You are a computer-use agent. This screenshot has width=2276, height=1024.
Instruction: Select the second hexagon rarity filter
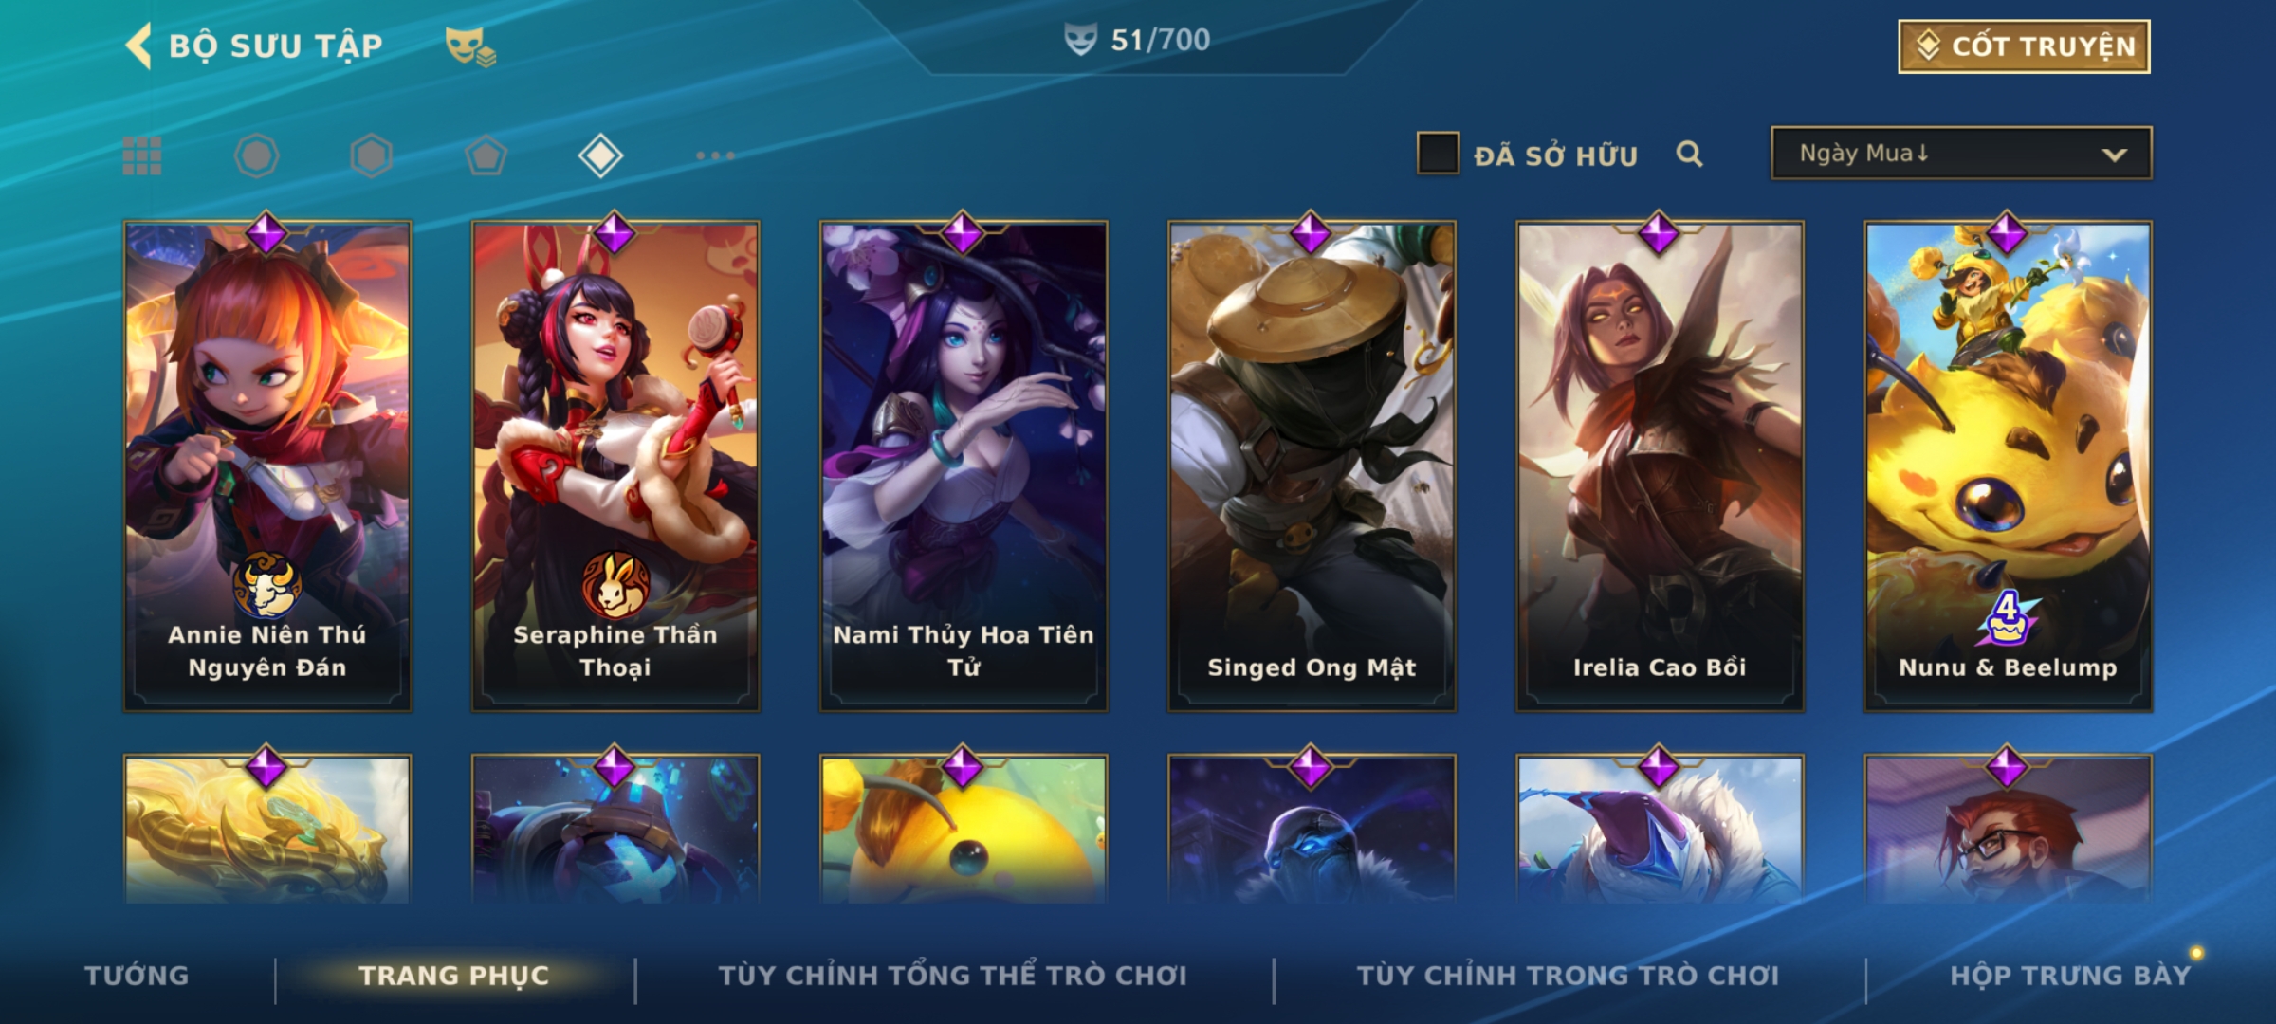coord(371,155)
